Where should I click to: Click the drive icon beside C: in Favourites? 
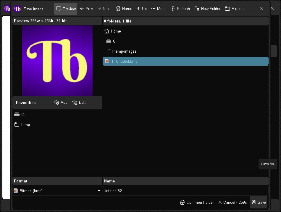pyautogui.click(x=17, y=114)
